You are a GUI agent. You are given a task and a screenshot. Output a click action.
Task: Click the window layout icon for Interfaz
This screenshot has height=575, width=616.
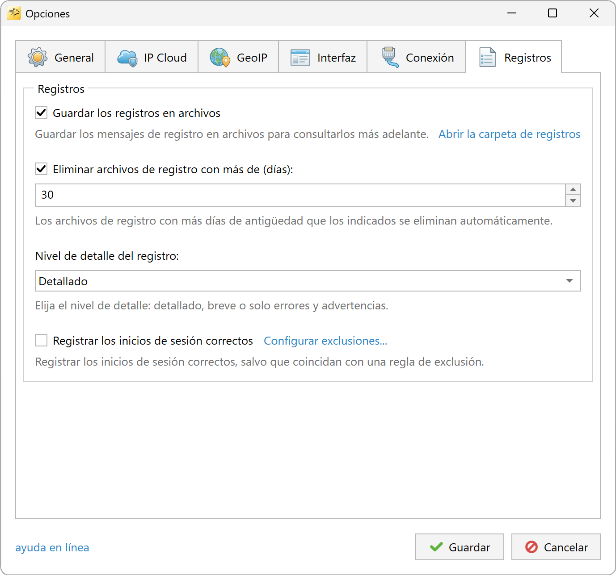(x=300, y=58)
